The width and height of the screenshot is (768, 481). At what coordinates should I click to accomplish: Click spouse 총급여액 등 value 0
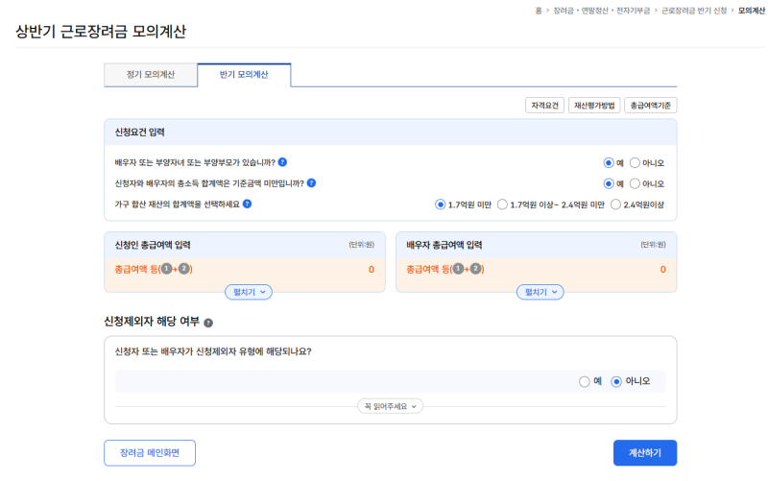(x=662, y=270)
